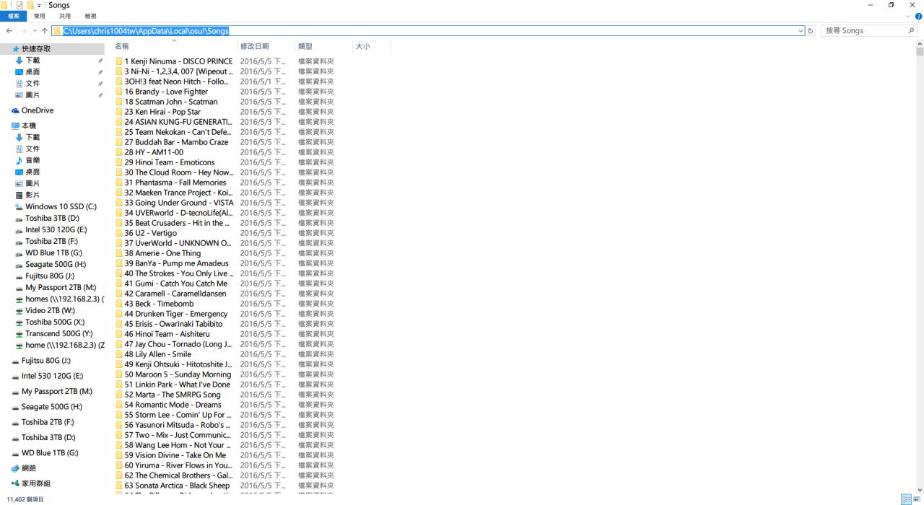
Task: Click folder icon of 23 Ken Hirai - Pop Star
Action: click(119, 112)
